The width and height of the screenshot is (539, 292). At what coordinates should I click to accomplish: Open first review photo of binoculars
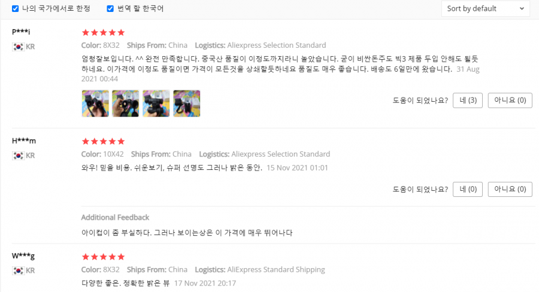tap(95, 104)
